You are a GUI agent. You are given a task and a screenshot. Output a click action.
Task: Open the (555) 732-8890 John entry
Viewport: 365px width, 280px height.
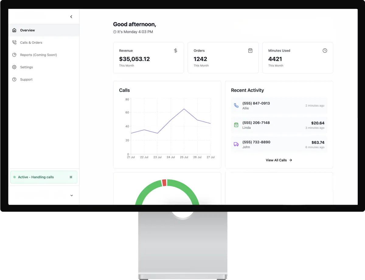279,145
